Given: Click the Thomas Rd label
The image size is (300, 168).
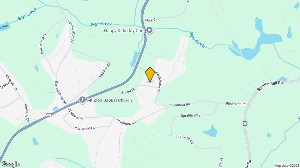Looking at the screenshot, I should click(105, 70).
